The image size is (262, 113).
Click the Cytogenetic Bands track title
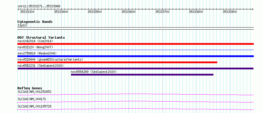click(x=35, y=22)
